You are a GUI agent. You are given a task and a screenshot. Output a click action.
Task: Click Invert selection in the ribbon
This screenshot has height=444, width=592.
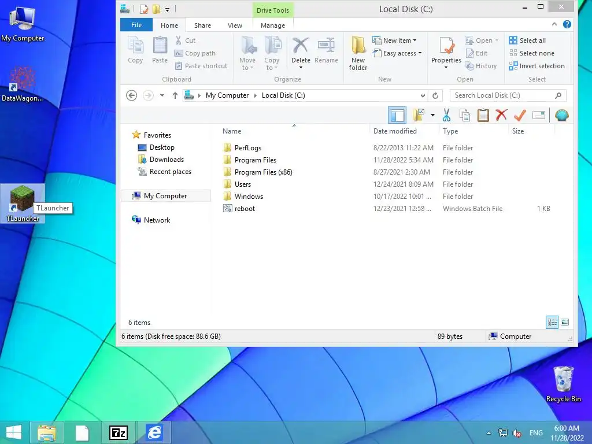click(x=536, y=66)
